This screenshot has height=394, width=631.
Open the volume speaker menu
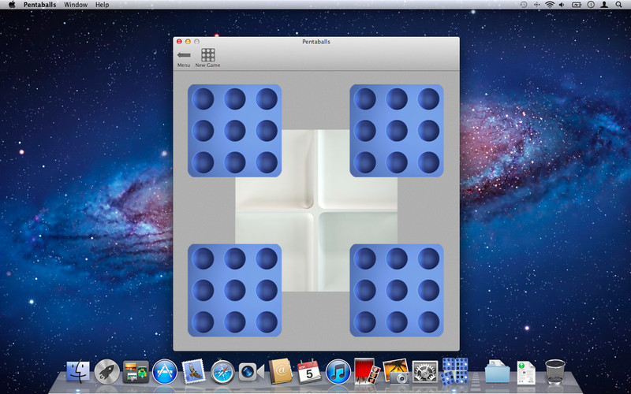tap(562, 5)
